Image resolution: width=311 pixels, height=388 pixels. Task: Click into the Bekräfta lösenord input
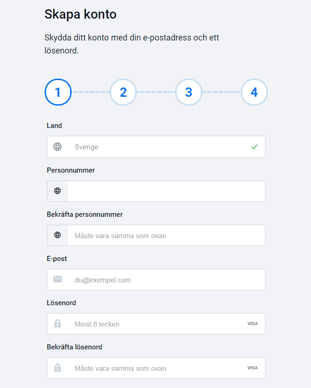pyautogui.click(x=158, y=368)
